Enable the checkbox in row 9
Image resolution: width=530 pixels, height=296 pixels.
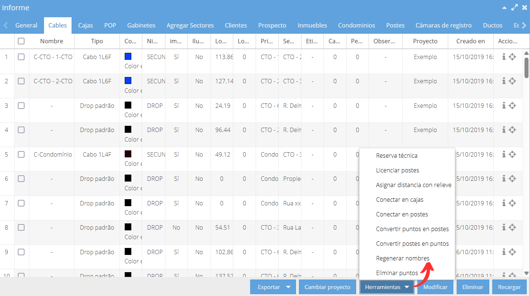click(x=21, y=252)
